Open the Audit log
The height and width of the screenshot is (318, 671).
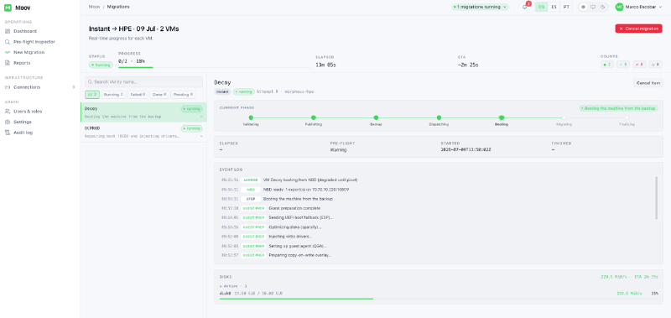click(x=23, y=133)
